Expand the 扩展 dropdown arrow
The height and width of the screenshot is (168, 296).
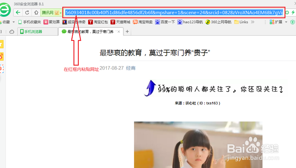286,22
